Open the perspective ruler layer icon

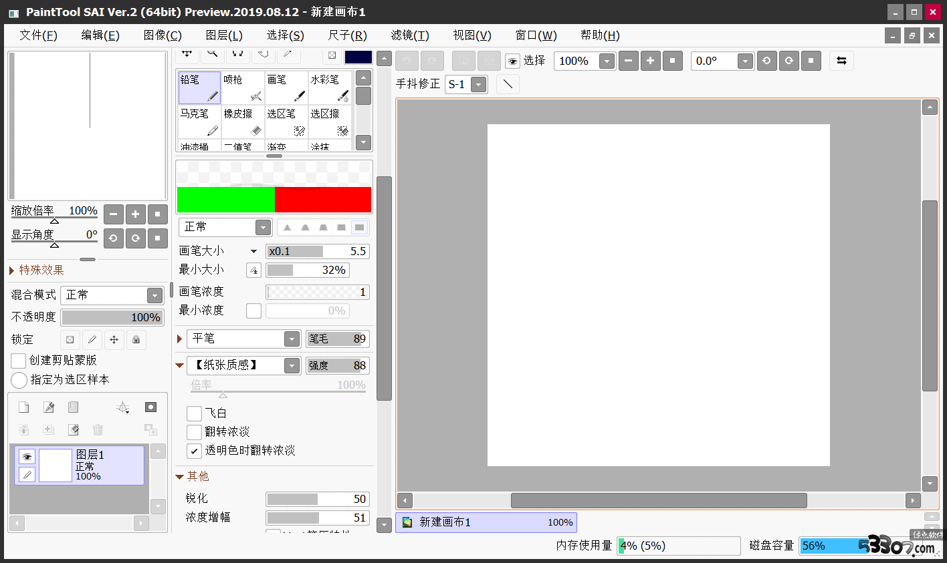[x=123, y=407]
